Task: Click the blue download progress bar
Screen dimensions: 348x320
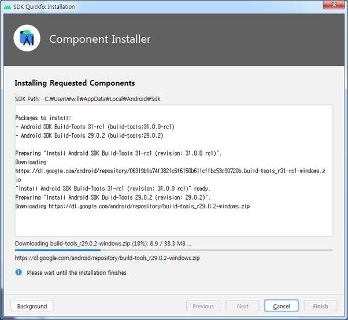Action: (174, 250)
